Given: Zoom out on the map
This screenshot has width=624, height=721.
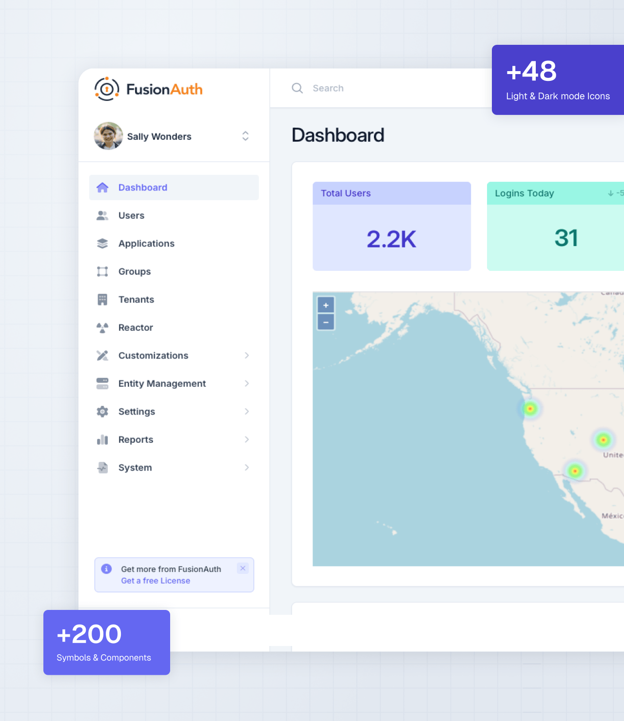Looking at the screenshot, I should pyautogui.click(x=326, y=322).
